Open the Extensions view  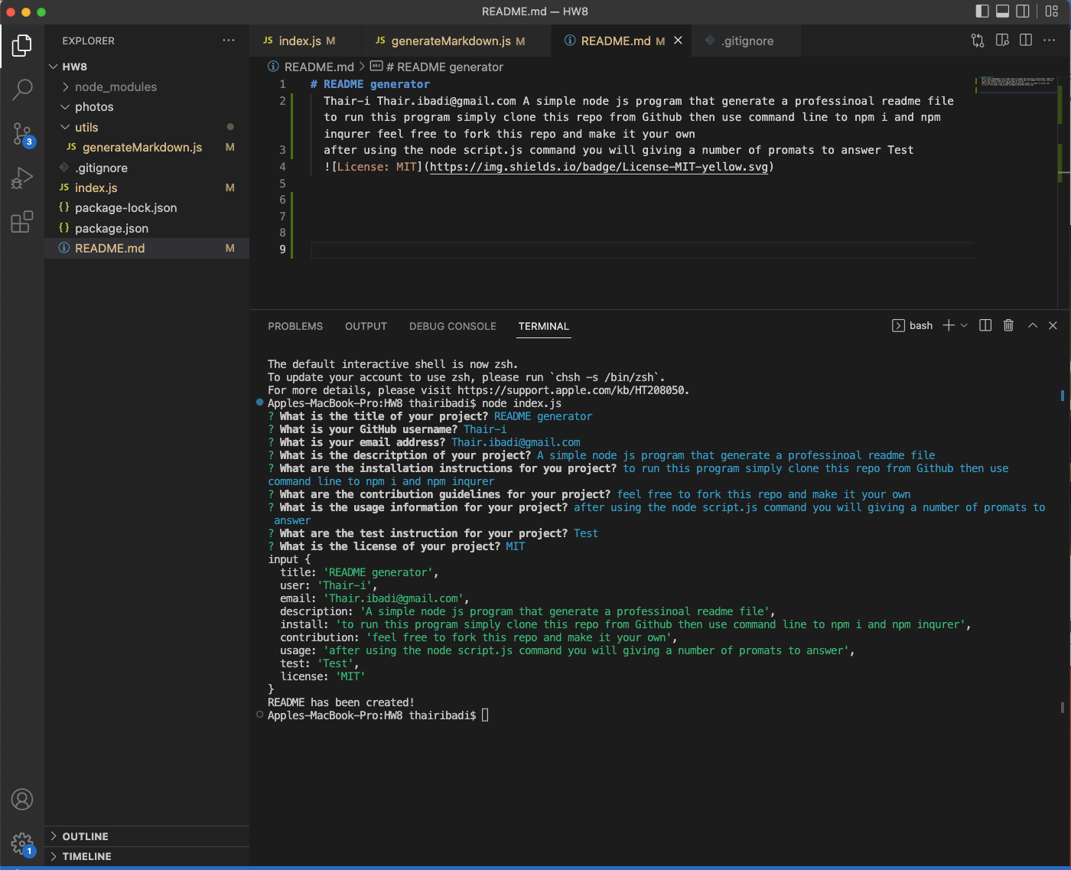[x=22, y=221]
